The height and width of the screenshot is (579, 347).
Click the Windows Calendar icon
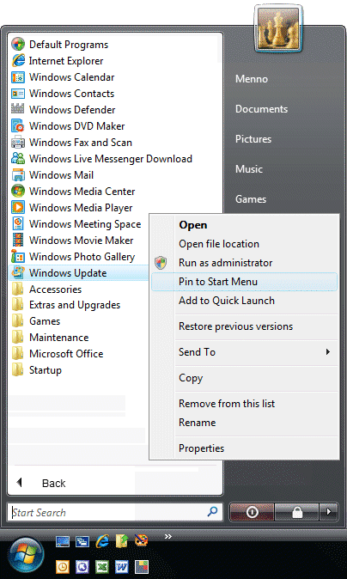coord(18,77)
